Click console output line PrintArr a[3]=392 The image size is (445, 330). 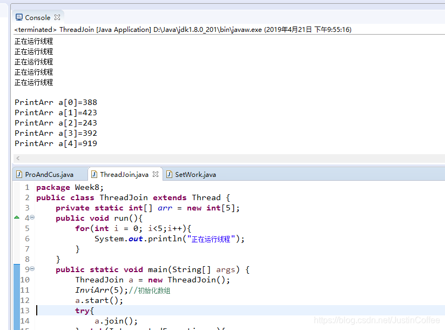[56, 133]
